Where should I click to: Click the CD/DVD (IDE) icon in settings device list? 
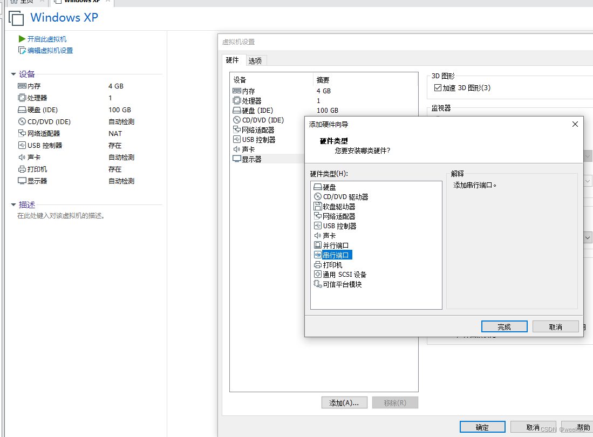237,120
